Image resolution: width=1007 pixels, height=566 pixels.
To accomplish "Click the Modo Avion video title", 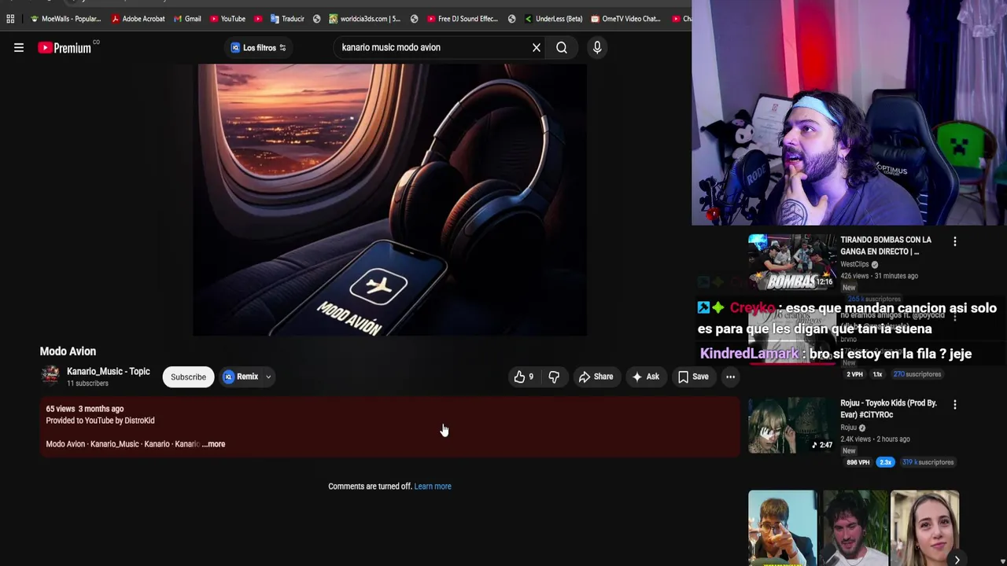I will [68, 351].
